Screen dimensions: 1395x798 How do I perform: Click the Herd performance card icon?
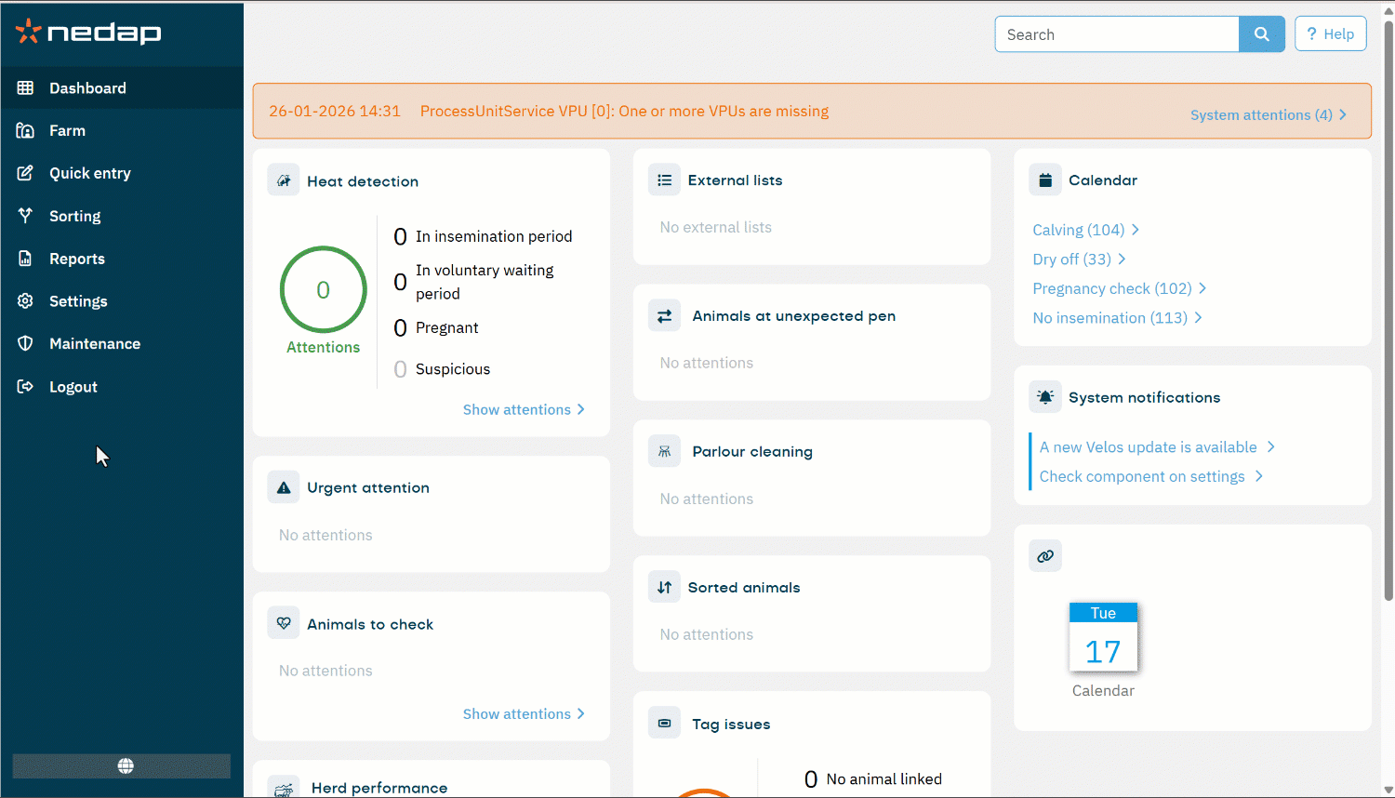[x=284, y=788]
